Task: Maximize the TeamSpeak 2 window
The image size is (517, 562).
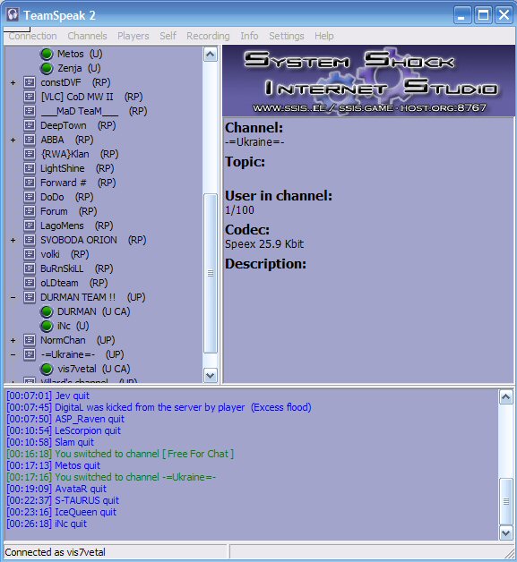Action: pyautogui.click(x=483, y=15)
